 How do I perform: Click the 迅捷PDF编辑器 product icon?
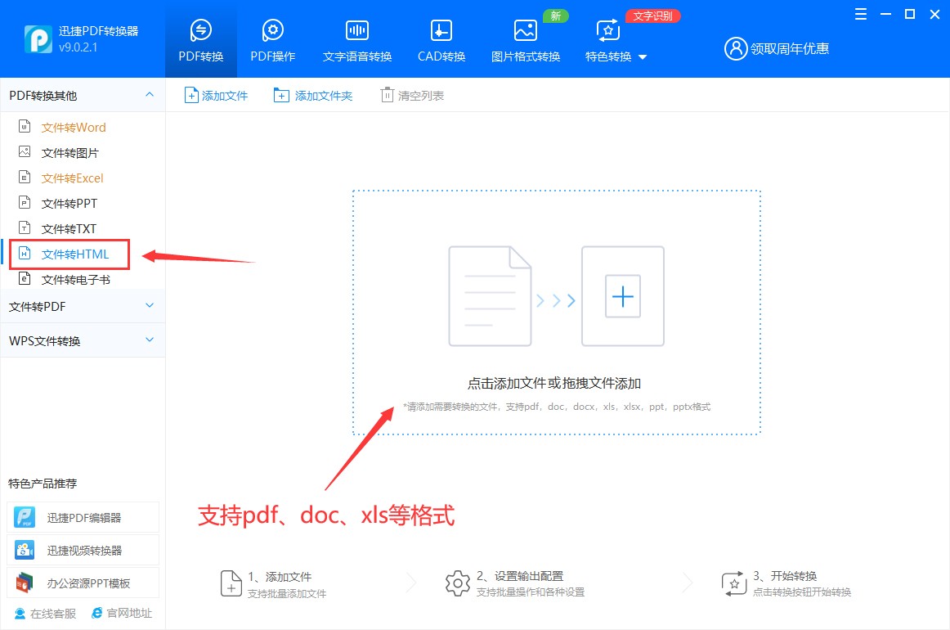coord(25,517)
